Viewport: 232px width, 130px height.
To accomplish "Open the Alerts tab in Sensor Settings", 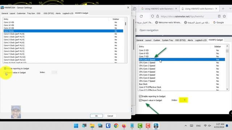I will pyautogui.click(x=58, y=13).
